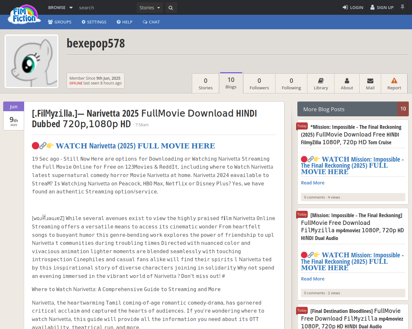This screenshot has height=329, width=412.
Task: Click the FIMFiction logo
Action: [x=24, y=14]
